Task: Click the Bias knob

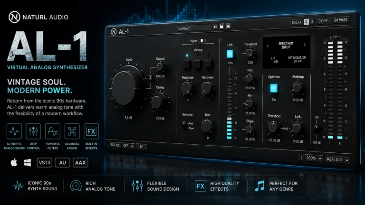Action: coord(207,126)
